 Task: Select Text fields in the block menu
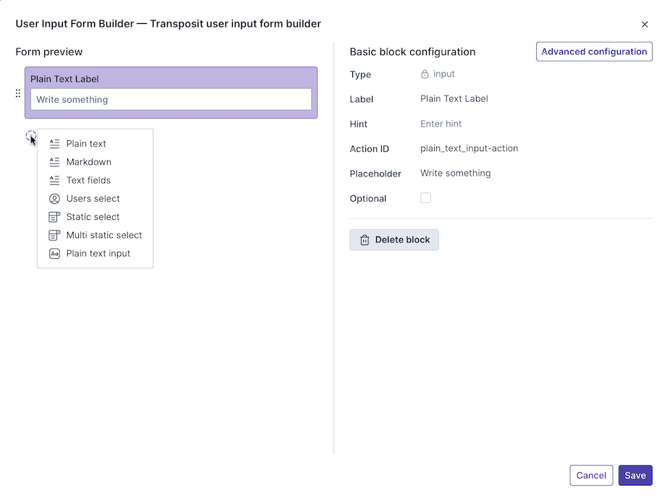(x=88, y=180)
